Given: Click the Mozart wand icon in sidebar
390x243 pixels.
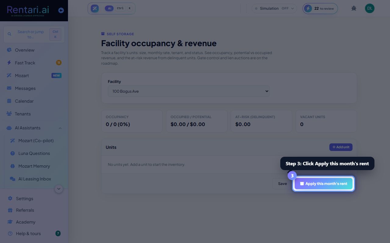Looking at the screenshot, I should (9, 75).
